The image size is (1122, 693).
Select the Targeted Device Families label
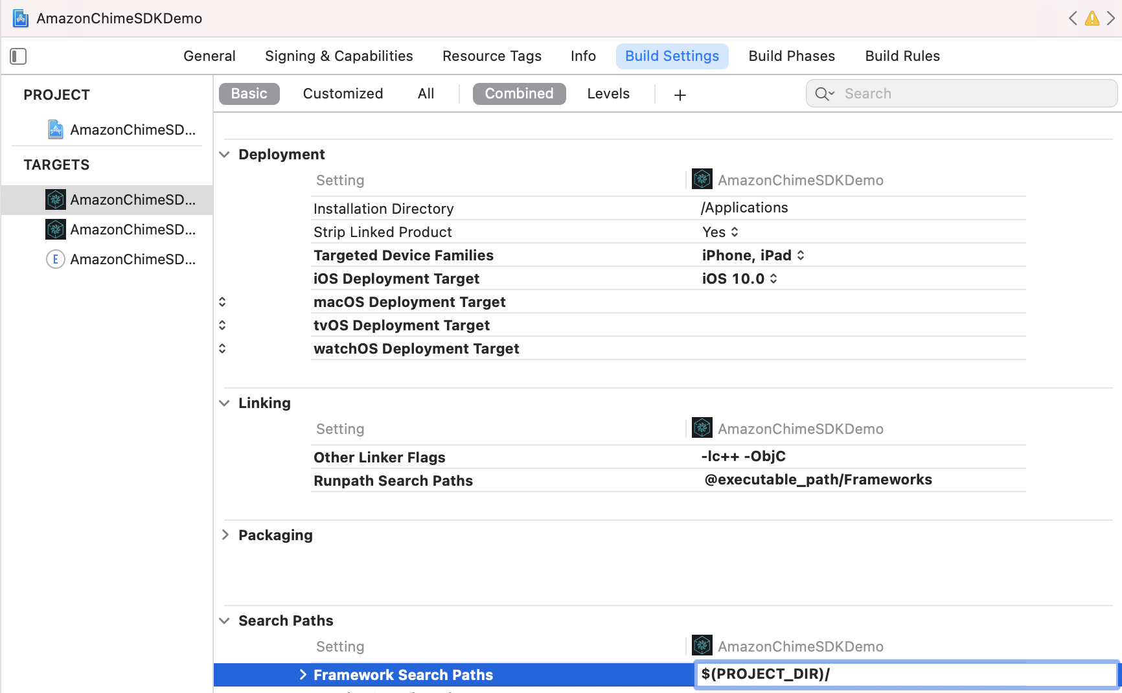tap(404, 255)
